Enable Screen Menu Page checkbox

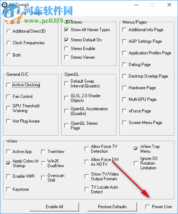coord(124,123)
